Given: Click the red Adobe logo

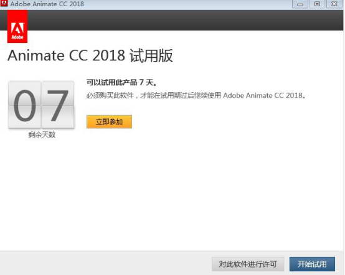Looking at the screenshot, I should 17,27.
